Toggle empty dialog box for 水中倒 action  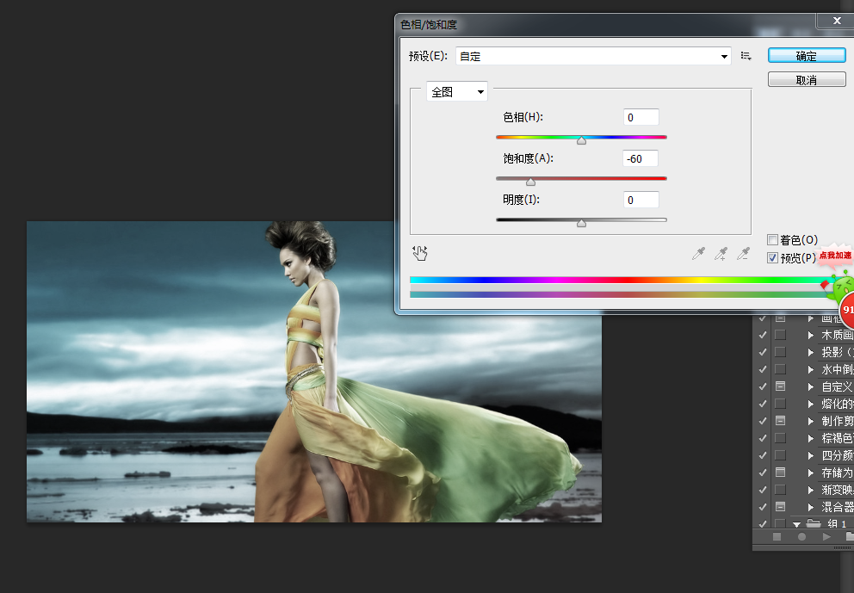(x=780, y=368)
